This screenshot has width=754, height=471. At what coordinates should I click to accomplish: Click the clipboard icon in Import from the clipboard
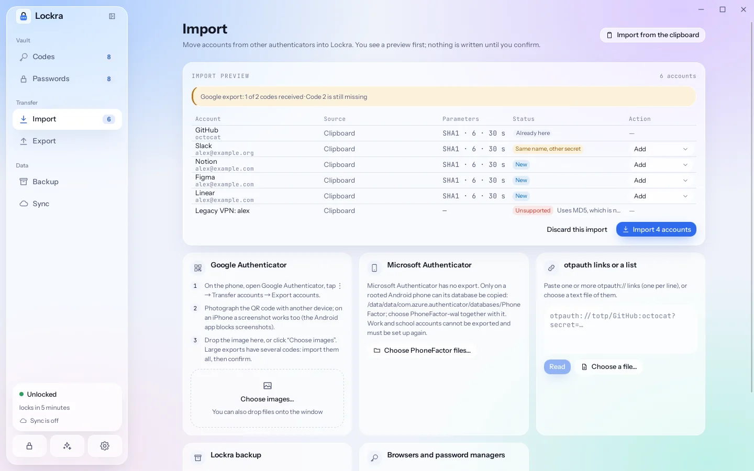(609, 35)
